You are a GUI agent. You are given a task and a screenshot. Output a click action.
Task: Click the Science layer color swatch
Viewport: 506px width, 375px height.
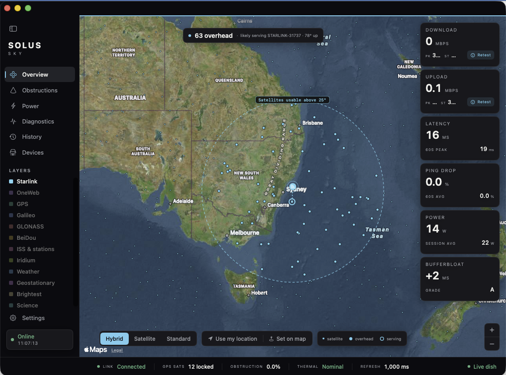[11, 306]
